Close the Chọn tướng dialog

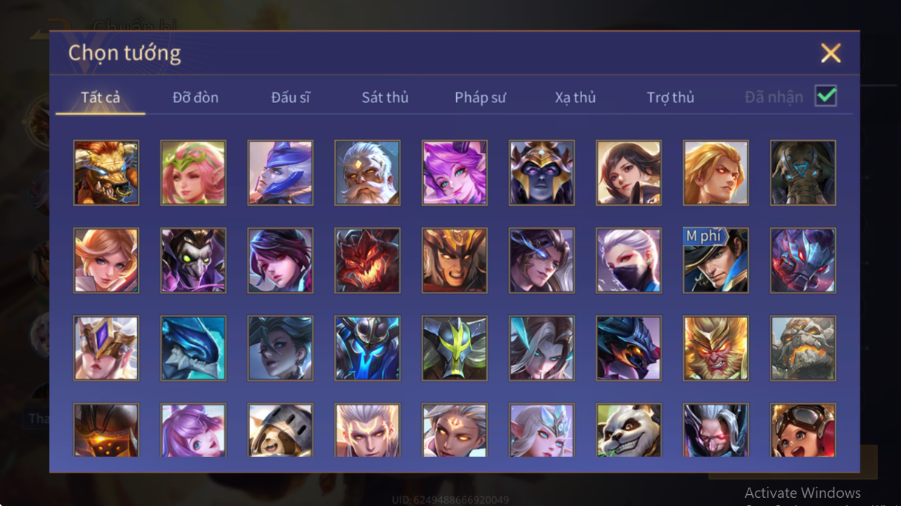[831, 53]
